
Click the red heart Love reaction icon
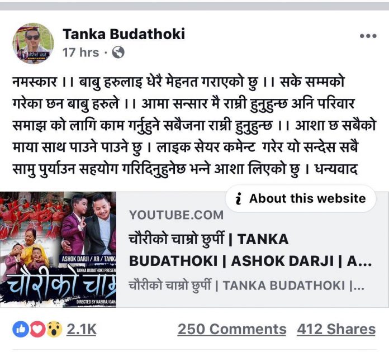tap(37, 329)
